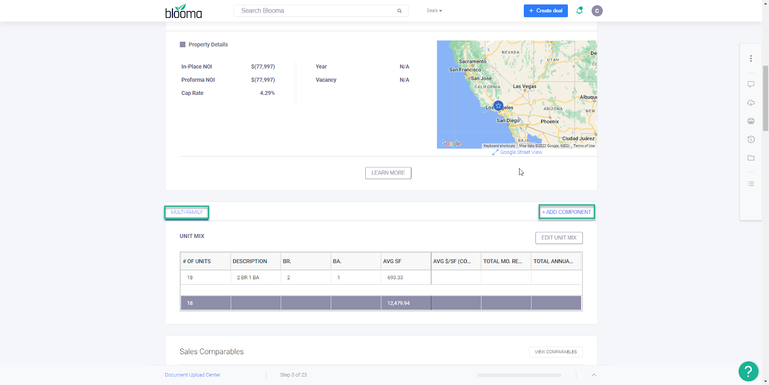The width and height of the screenshot is (769, 385).
Task: Click the map thumbnail
Action: click(x=517, y=94)
